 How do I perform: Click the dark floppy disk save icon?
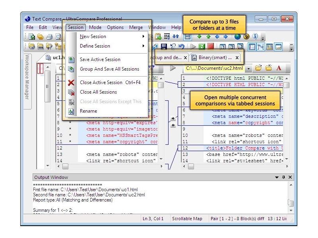click(164, 46)
